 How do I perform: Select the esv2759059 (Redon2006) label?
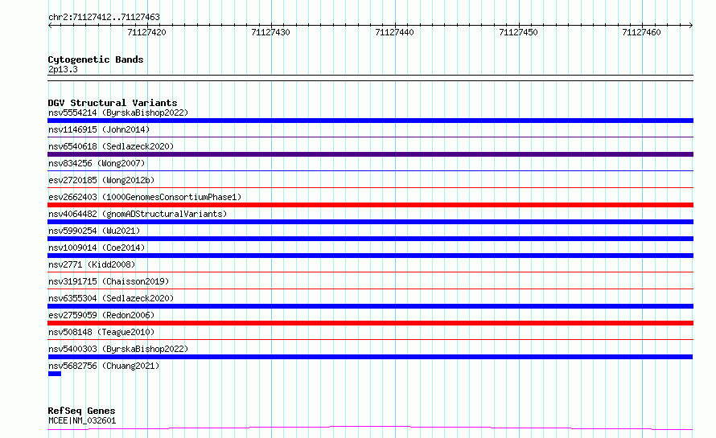101,315
